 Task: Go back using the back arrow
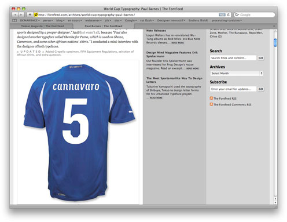pyautogui.click(x=15, y=14)
